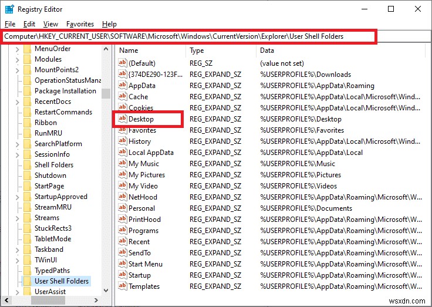Select the (Default) value string icon
This screenshot has height=307, width=432.
click(x=122, y=63)
